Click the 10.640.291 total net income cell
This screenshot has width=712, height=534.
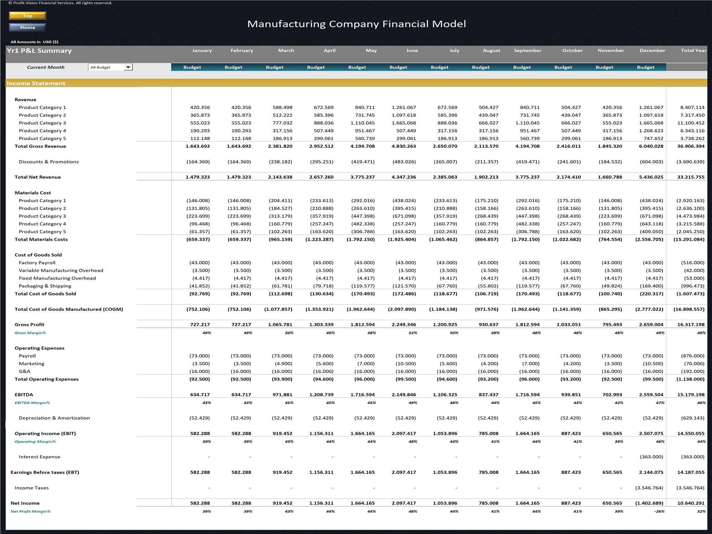tap(691, 503)
